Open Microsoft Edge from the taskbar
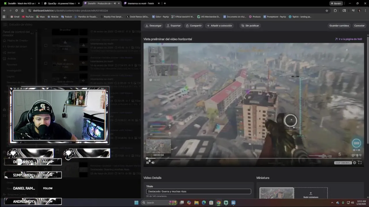The image size is (369, 207). [204, 203]
